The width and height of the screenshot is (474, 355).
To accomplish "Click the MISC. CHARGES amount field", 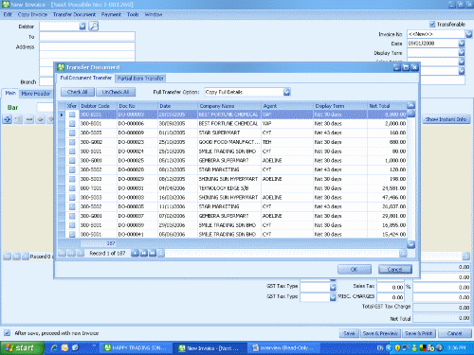I will click(x=391, y=297).
